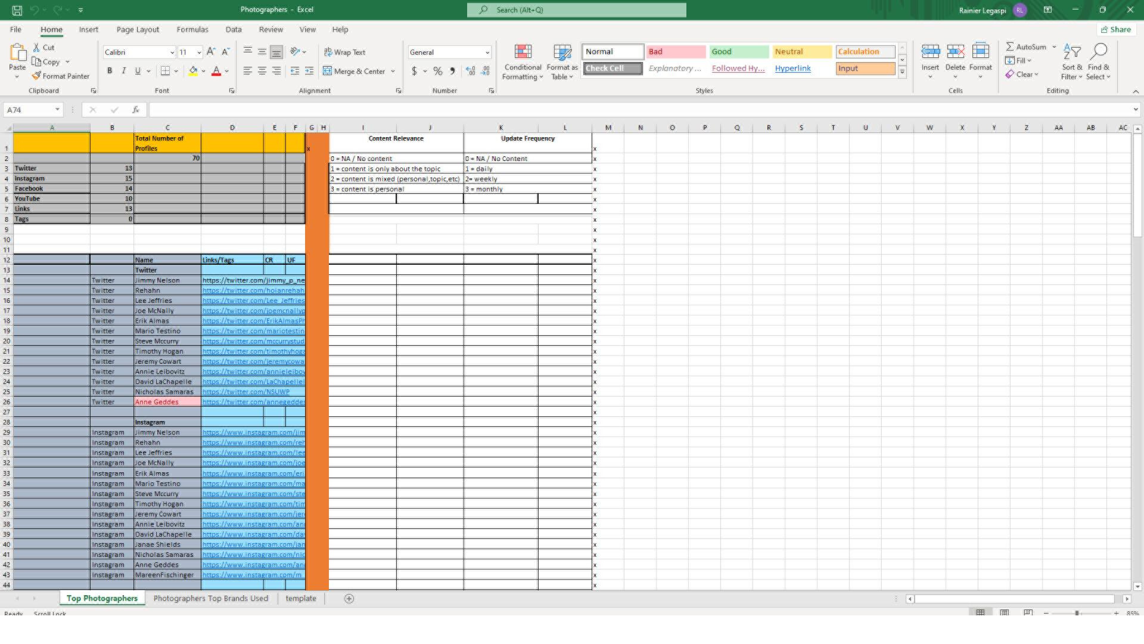Open Find & Select magnifier
The height and width of the screenshot is (644, 1144).
click(1099, 52)
